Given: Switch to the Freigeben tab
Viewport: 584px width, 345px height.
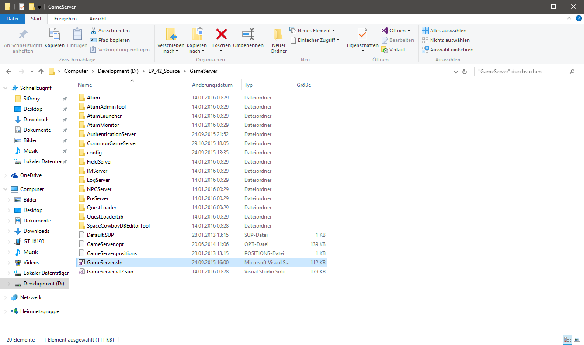Looking at the screenshot, I should point(66,19).
